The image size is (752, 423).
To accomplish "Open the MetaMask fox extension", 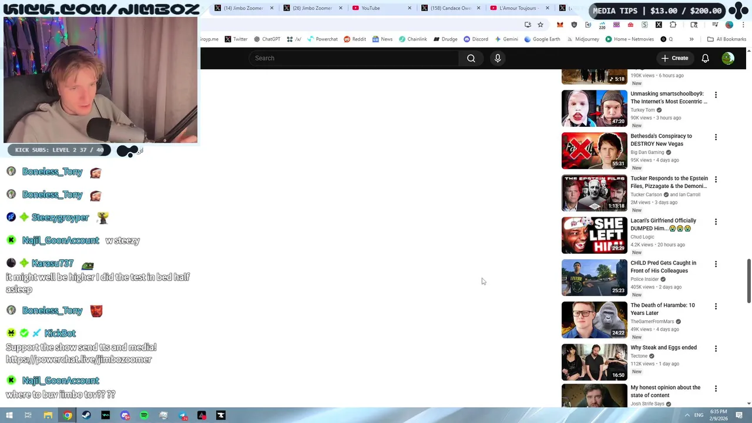I will point(560,25).
